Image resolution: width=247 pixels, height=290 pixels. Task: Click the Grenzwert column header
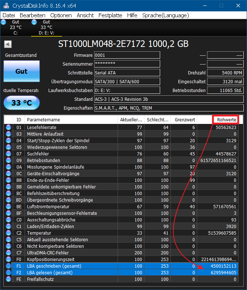[184, 120]
